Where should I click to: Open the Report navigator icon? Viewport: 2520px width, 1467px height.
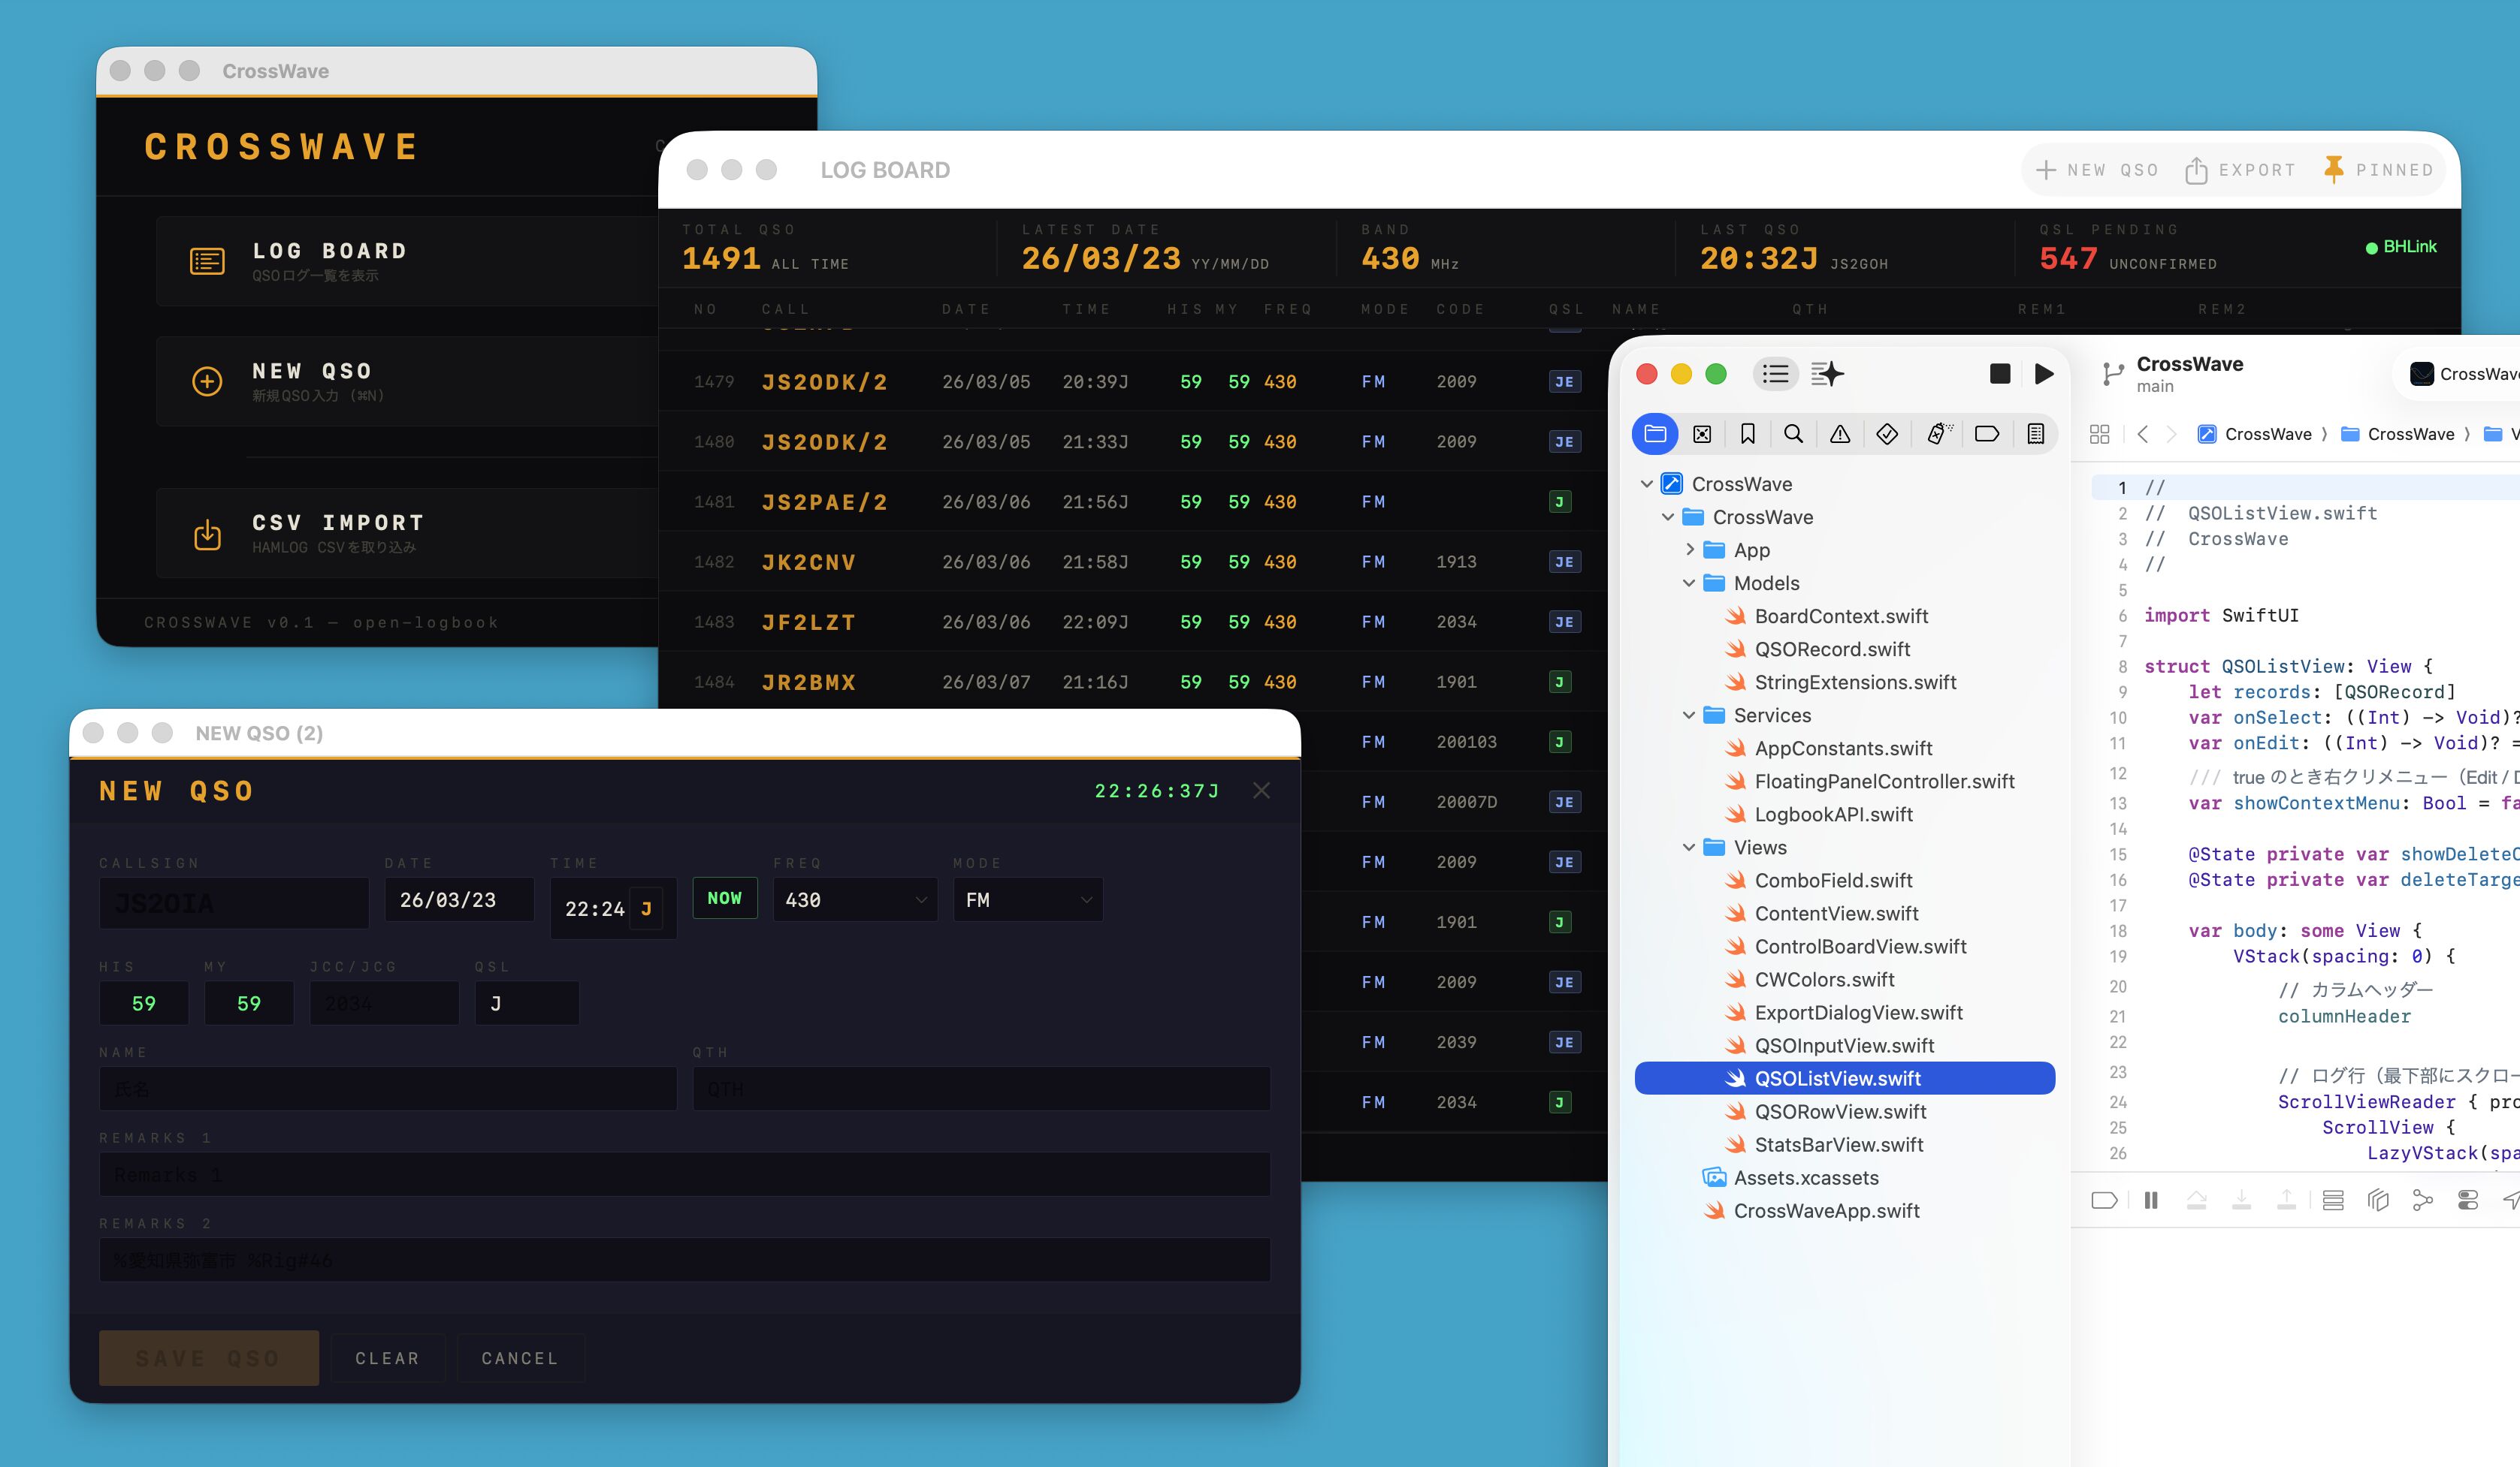pos(2035,434)
